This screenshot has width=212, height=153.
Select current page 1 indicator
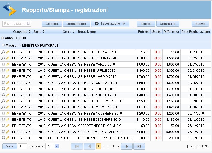pyautogui.click(x=98, y=146)
